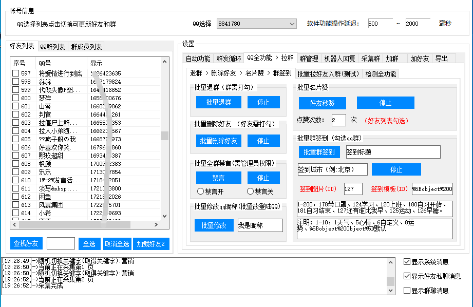Click the 查找好友 button
Screen dimensions: 473x307
(x=26, y=243)
